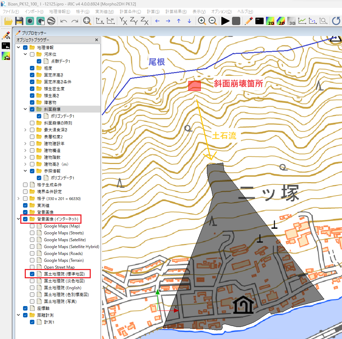Click the stop calculation square icon
342x339 pixels.
(236, 21)
